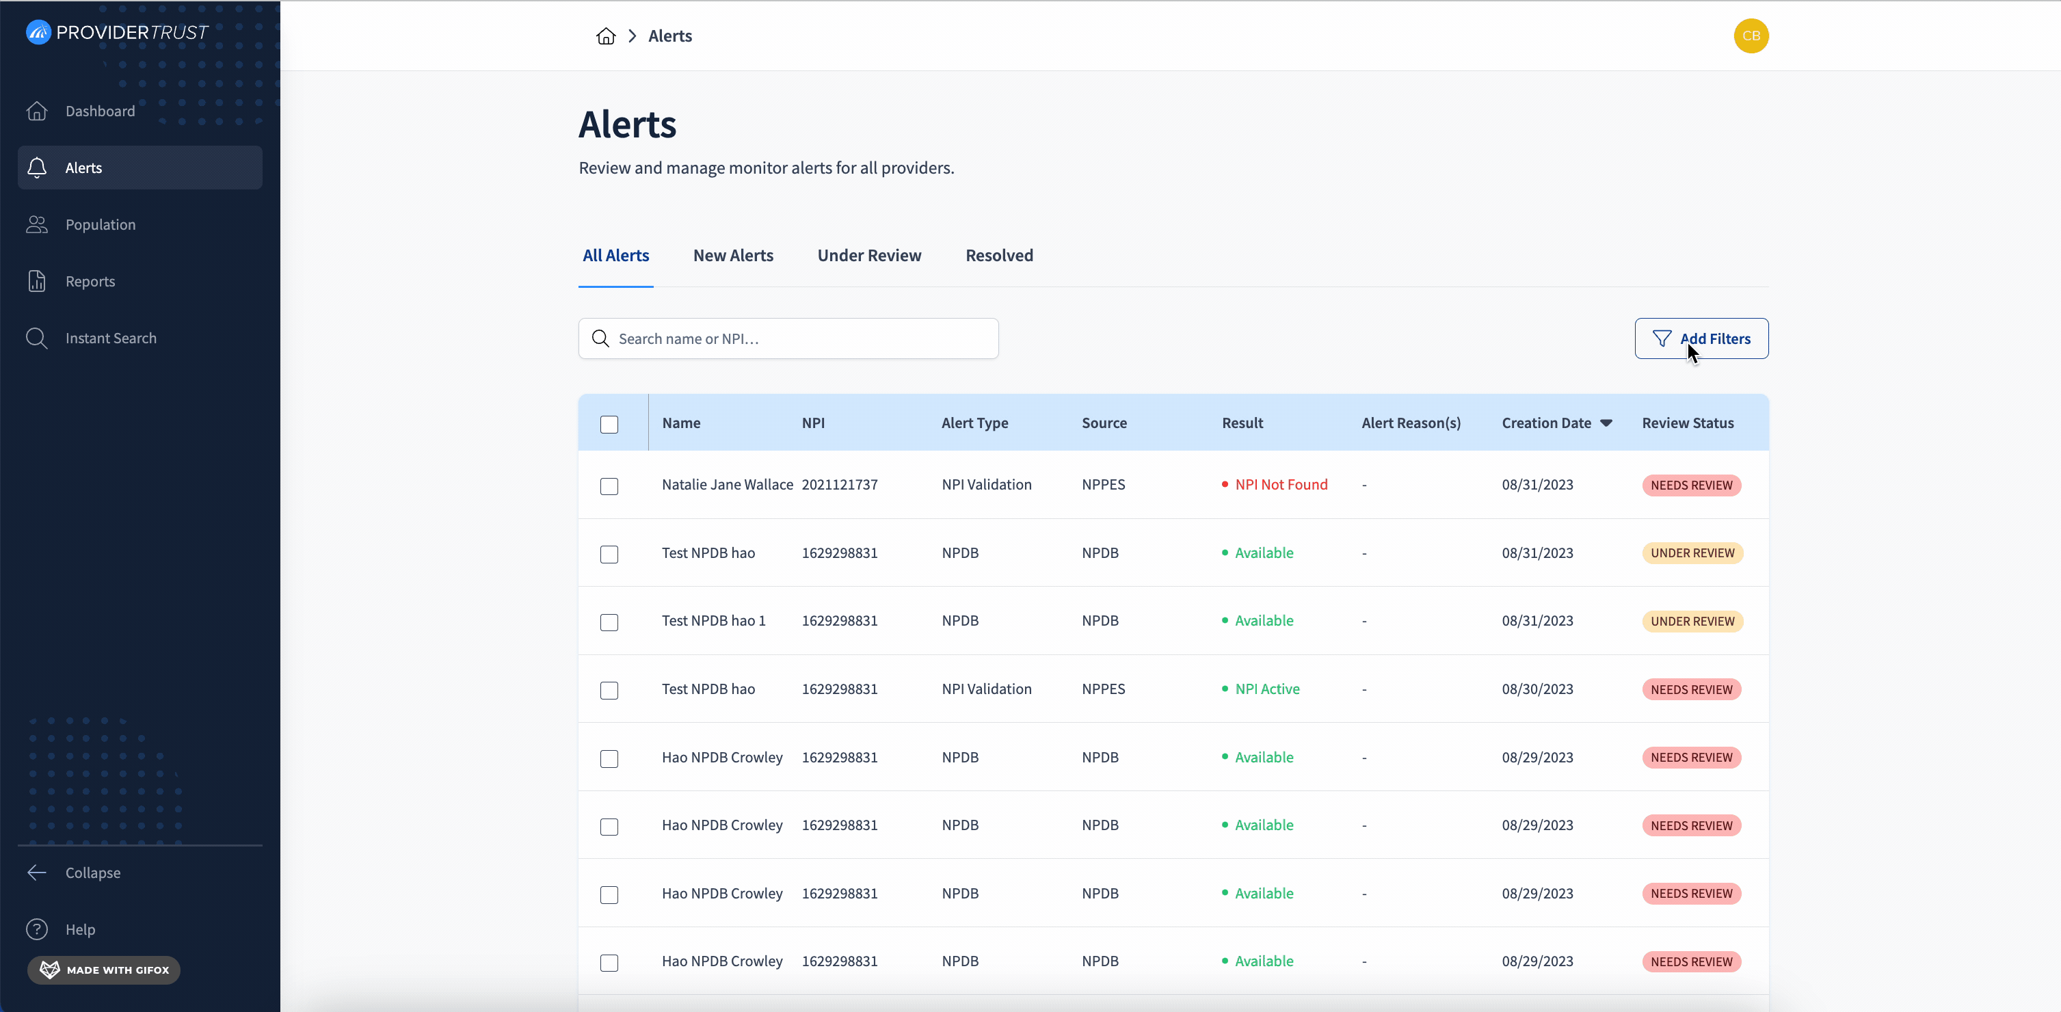
Task: Open the Under Review tab
Action: coord(869,255)
